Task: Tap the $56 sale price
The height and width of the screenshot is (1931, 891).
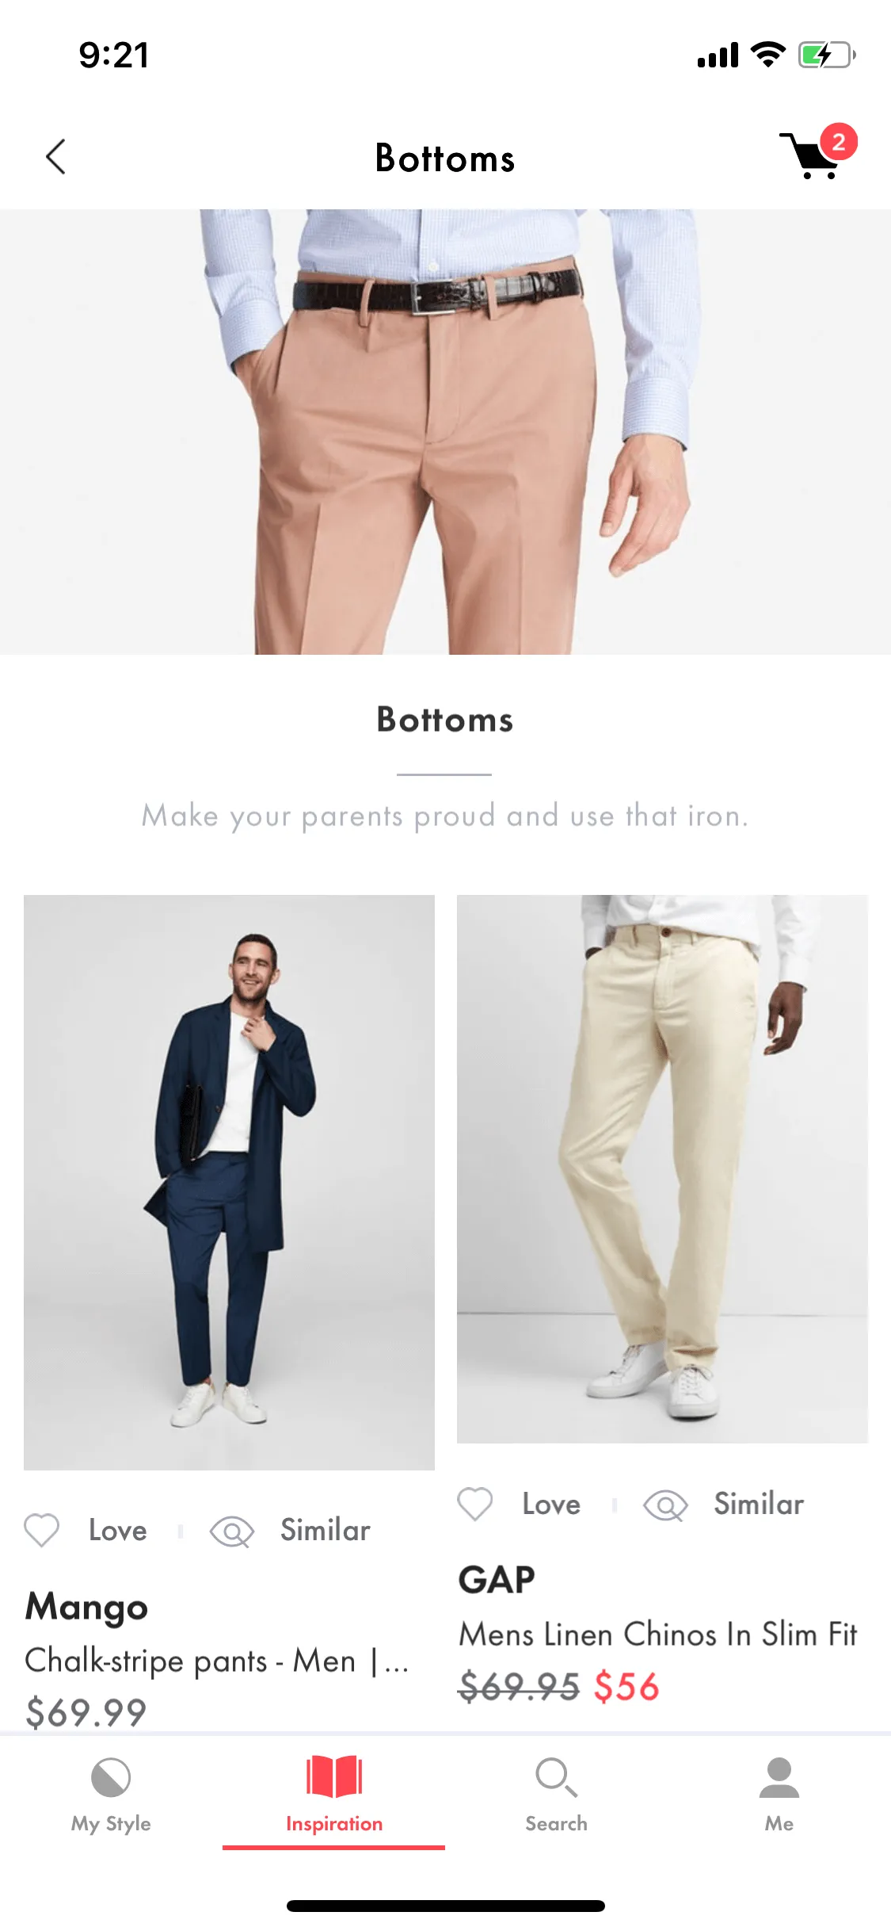Action: coord(626,1686)
